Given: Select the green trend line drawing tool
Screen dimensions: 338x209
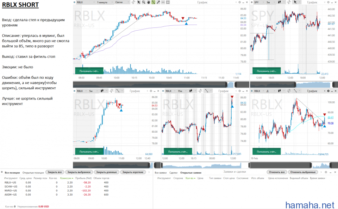Looking at the screenshot, I should pyautogui.click(x=153, y=2).
